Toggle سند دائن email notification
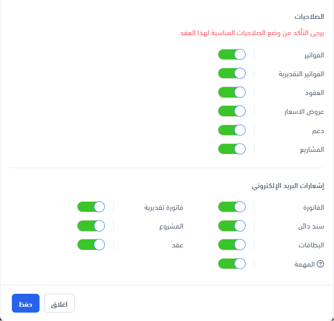 click(232, 226)
